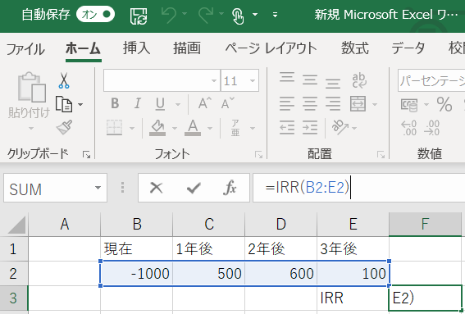Click the Top Align icon
The image size is (465, 314).
click(287, 77)
